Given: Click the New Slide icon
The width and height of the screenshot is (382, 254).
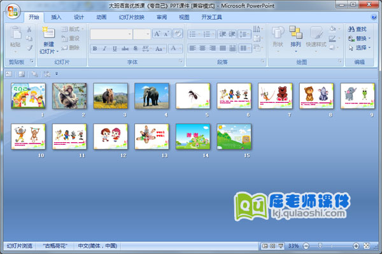Looking at the screenshot, I should coord(48,33).
